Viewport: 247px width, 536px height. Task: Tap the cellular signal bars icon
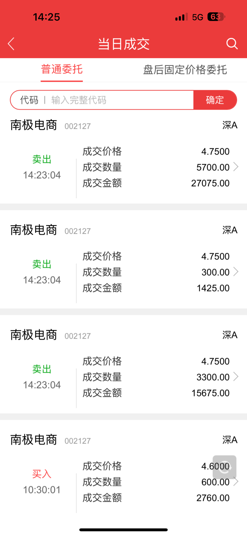click(181, 17)
